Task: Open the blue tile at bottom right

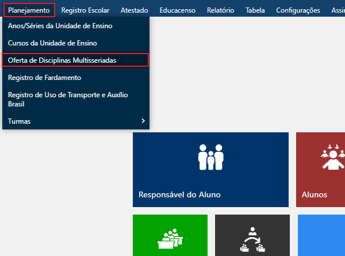Action: click(x=322, y=236)
